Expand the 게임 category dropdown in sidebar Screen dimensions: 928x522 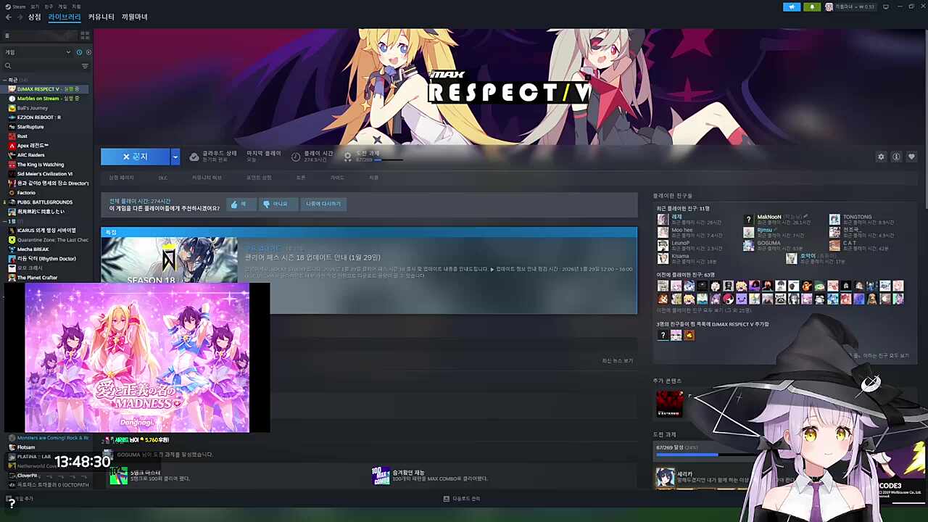pos(68,52)
